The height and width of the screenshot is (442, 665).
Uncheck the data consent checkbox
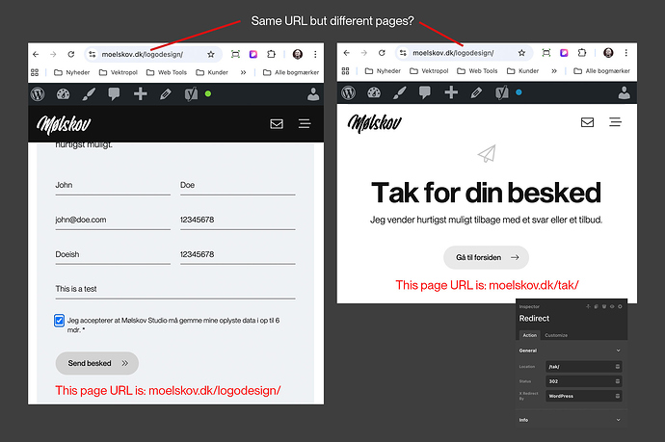click(x=60, y=321)
